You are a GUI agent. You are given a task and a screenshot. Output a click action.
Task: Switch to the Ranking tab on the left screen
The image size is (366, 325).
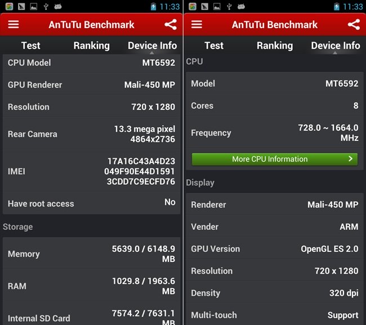(x=91, y=46)
